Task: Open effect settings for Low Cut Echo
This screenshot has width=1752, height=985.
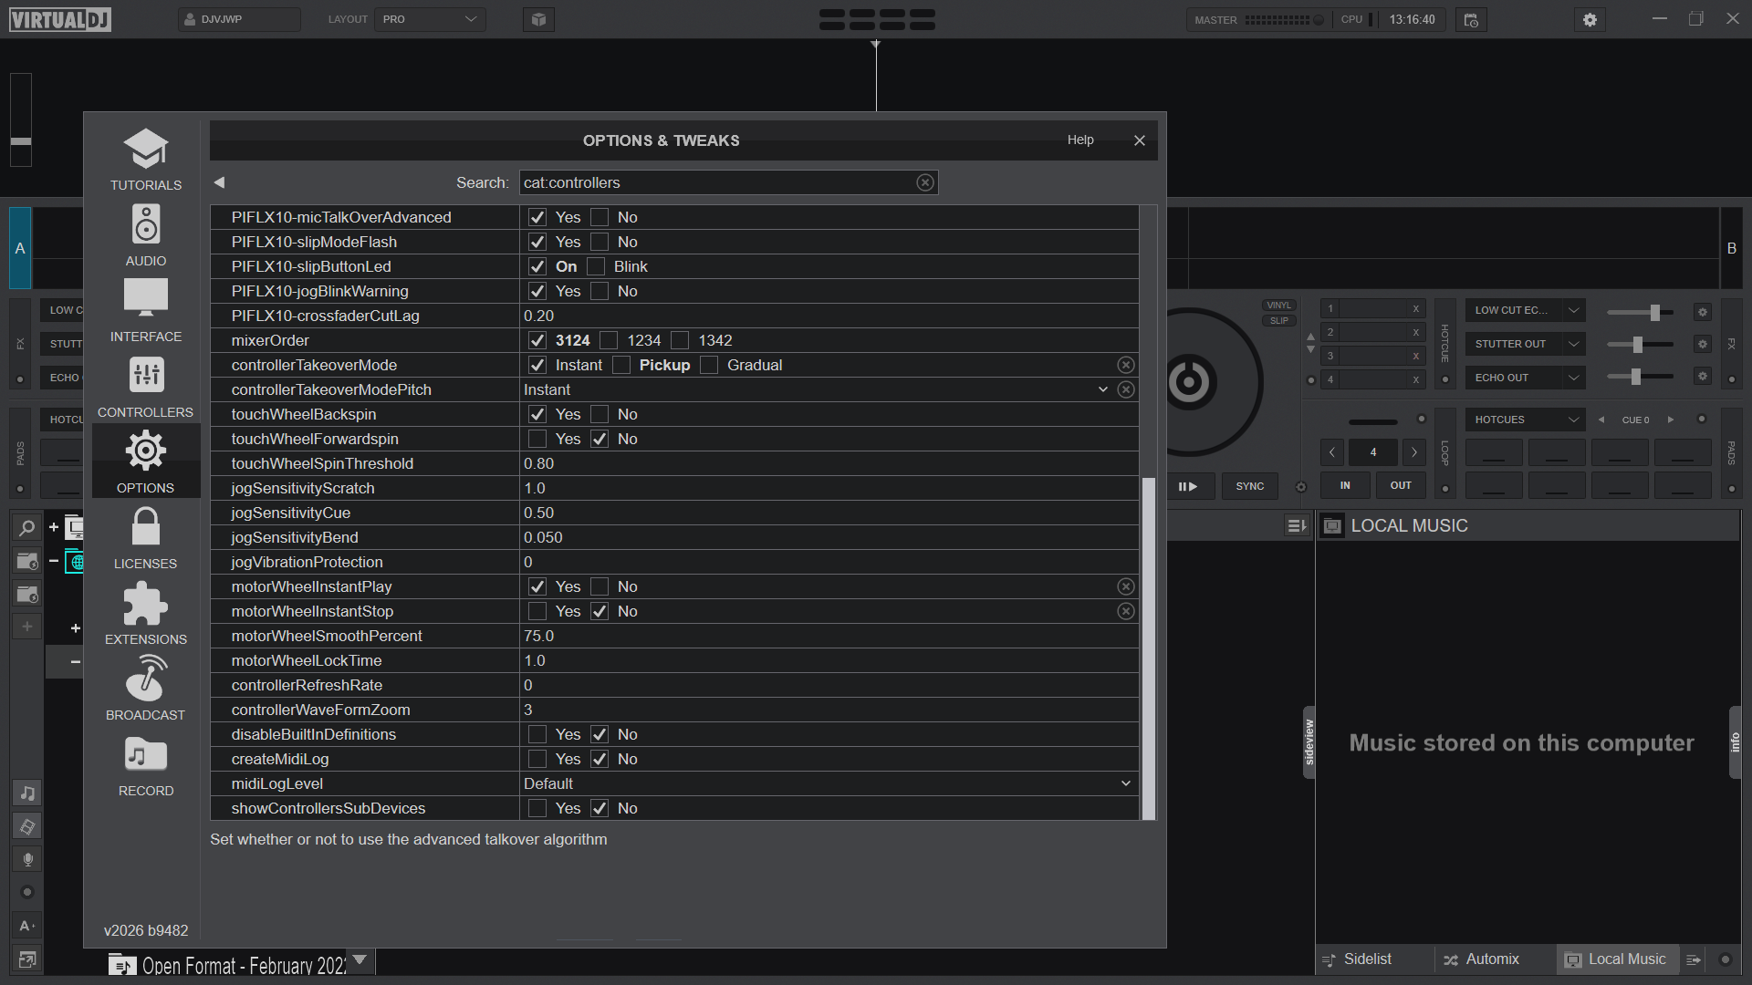Action: 1702,311
